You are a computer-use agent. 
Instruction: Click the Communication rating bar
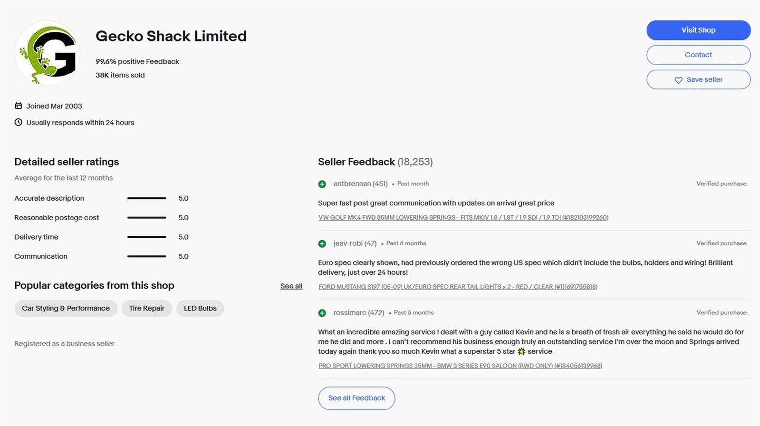coord(147,256)
